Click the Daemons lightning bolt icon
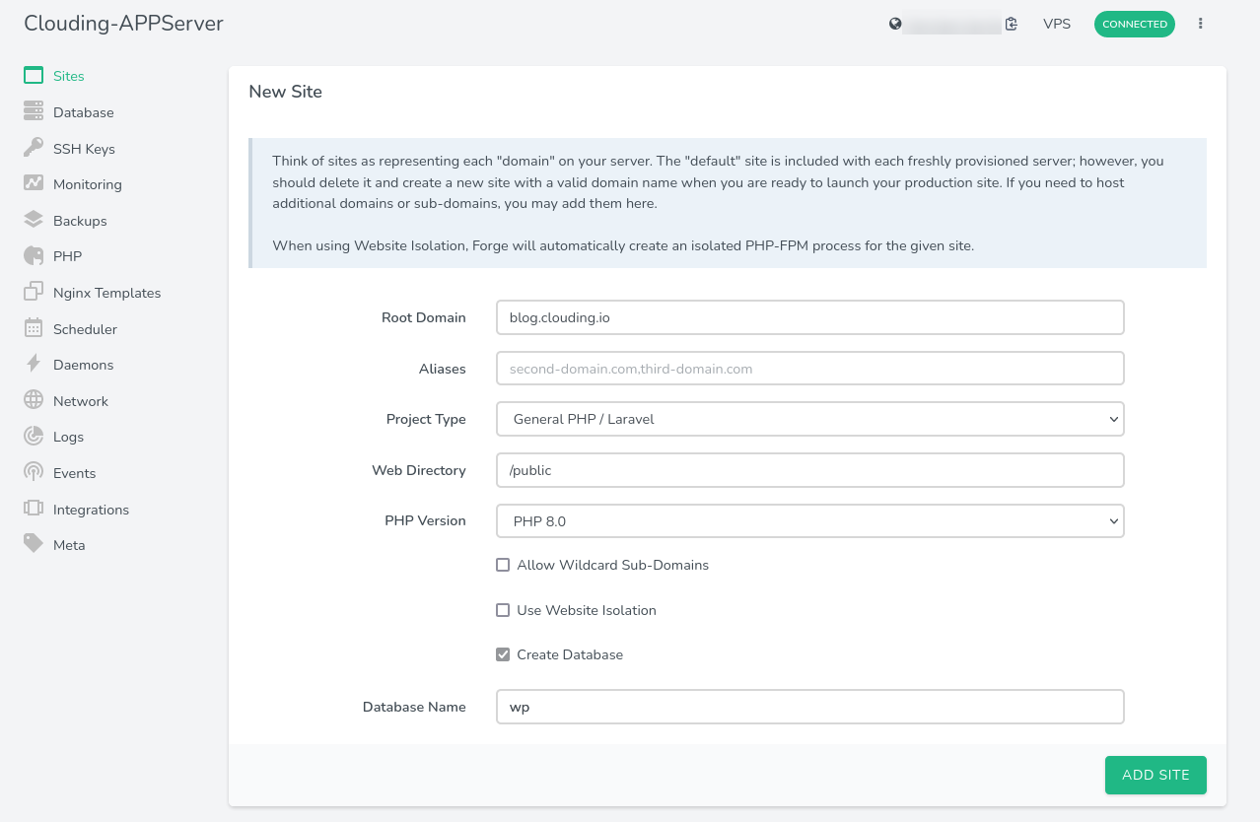This screenshot has height=822, width=1260. [x=34, y=365]
